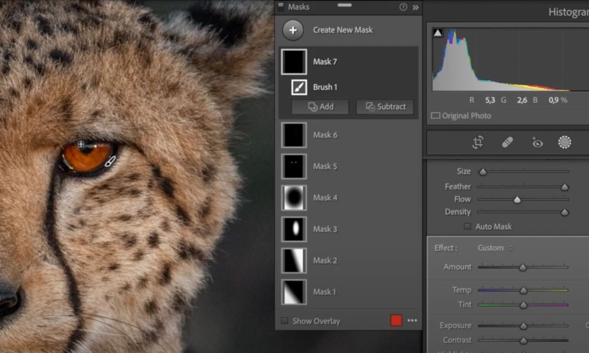The height and width of the screenshot is (353, 589).
Task: Select the Red Eye correction tool
Action: (537, 142)
